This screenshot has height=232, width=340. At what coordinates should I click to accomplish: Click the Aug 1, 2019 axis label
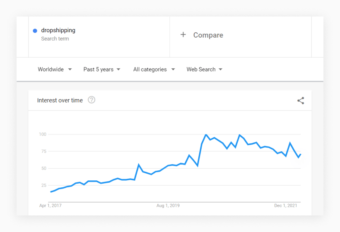[x=168, y=206]
